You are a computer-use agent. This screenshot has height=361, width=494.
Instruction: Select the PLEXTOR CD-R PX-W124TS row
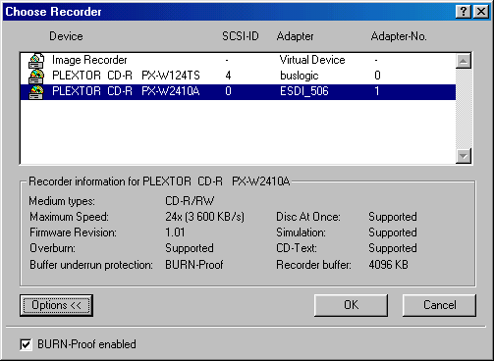238,76
